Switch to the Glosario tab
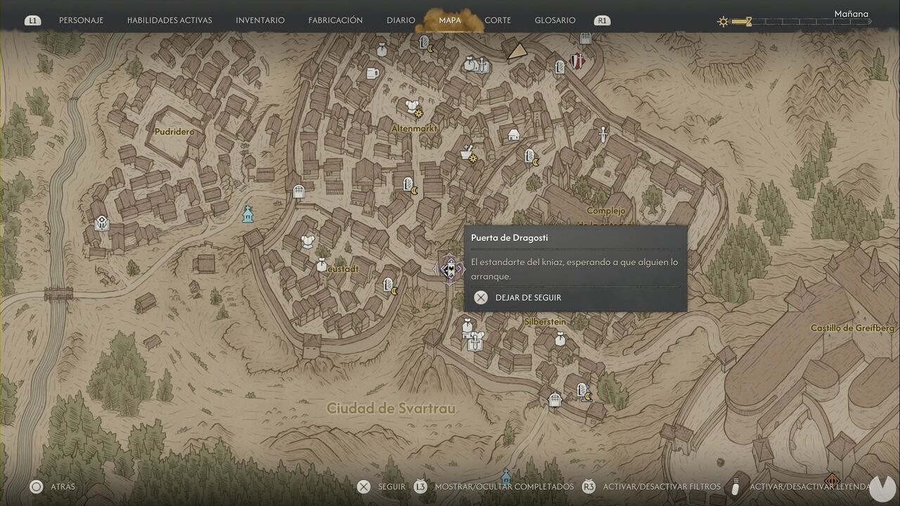This screenshot has height=506, width=900. pyautogui.click(x=555, y=20)
